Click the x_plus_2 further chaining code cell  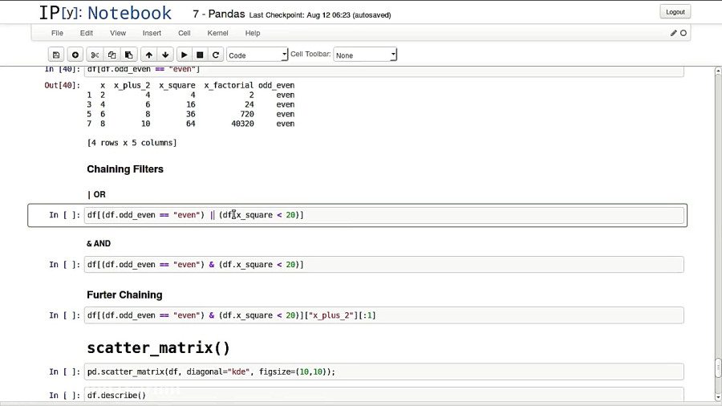point(384,315)
